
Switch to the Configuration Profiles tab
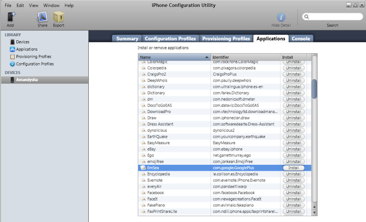click(x=170, y=38)
